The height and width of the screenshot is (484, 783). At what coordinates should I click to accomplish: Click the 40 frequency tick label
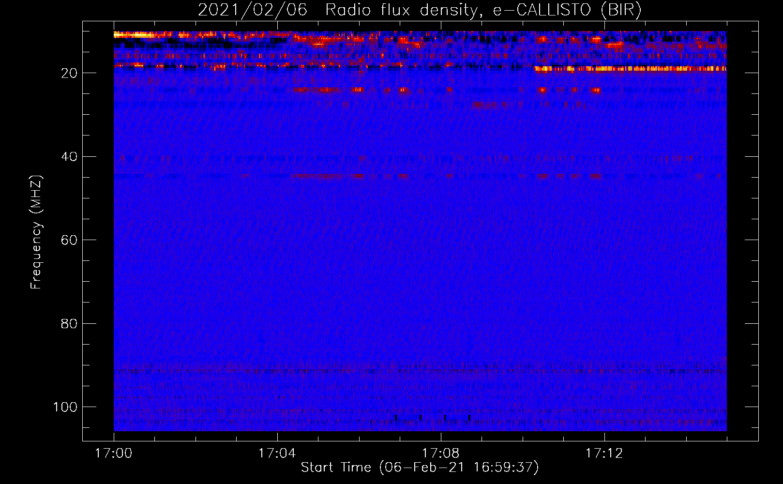(x=69, y=157)
